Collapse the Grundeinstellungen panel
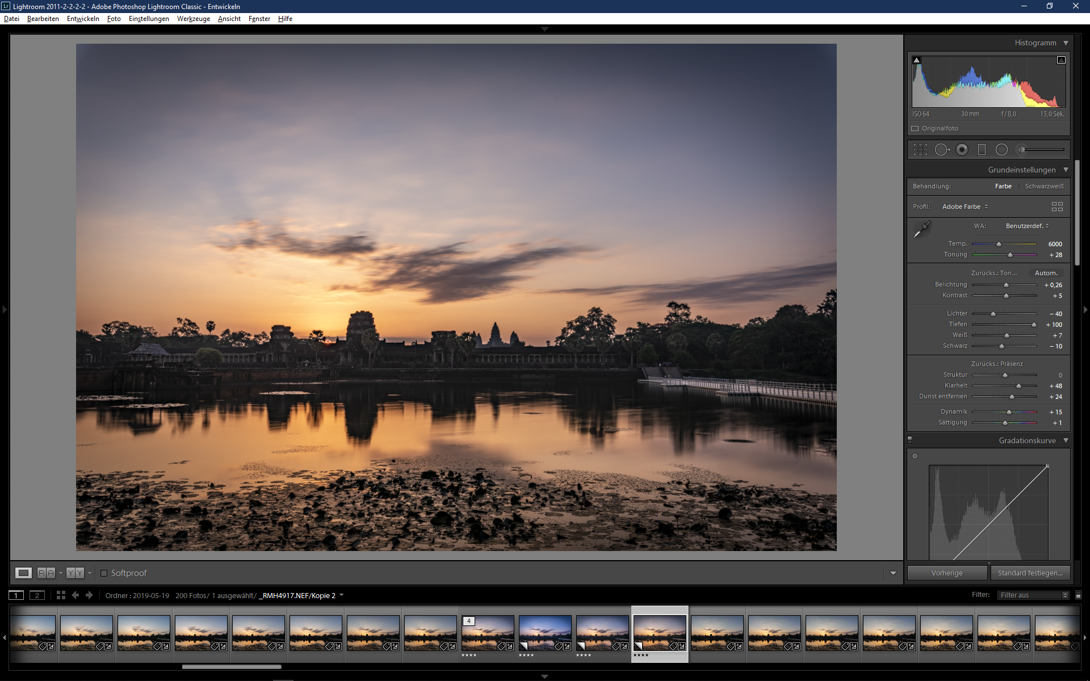Screen dimensions: 1090x681 (x=1066, y=170)
